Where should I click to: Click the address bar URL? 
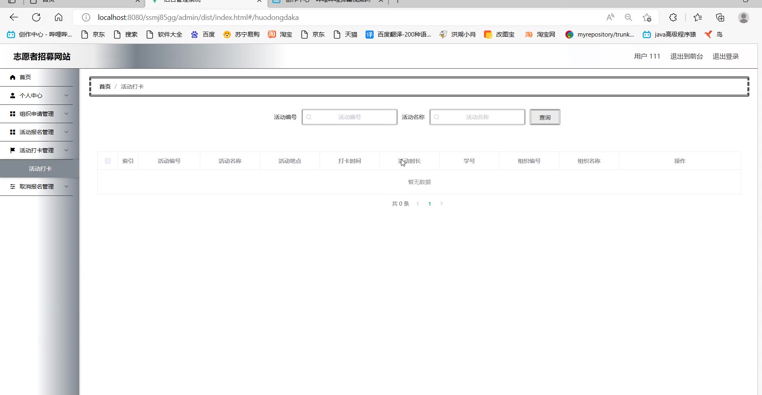click(x=198, y=17)
